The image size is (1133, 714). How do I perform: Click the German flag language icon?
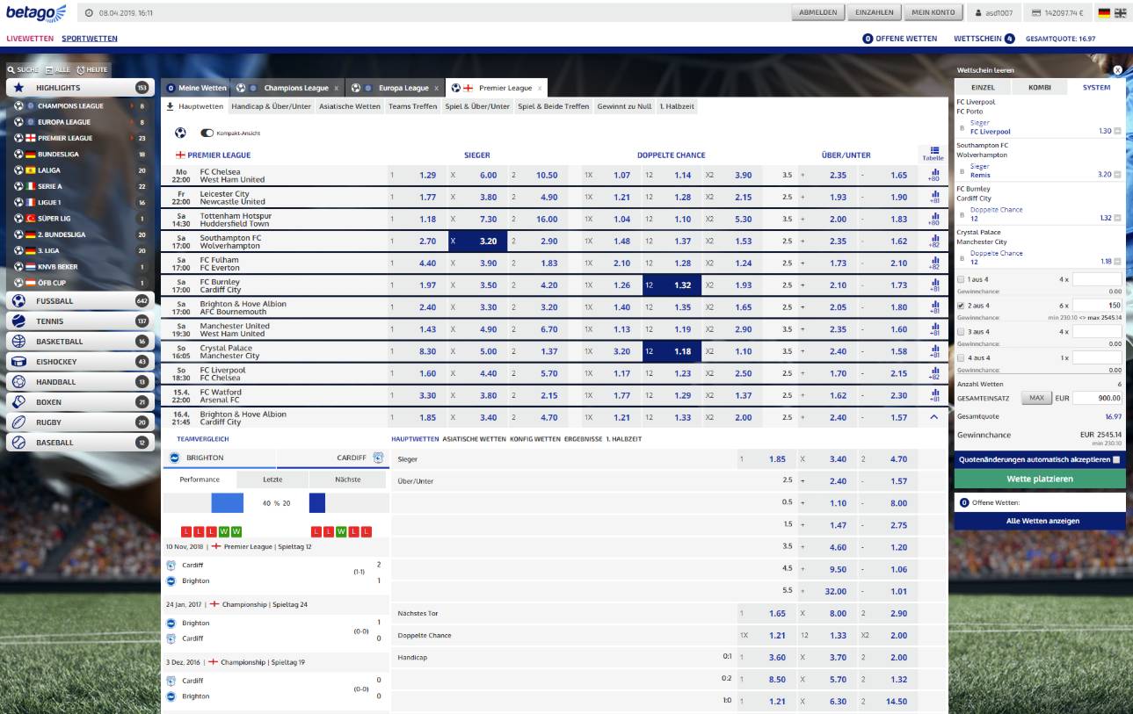coord(1105,13)
